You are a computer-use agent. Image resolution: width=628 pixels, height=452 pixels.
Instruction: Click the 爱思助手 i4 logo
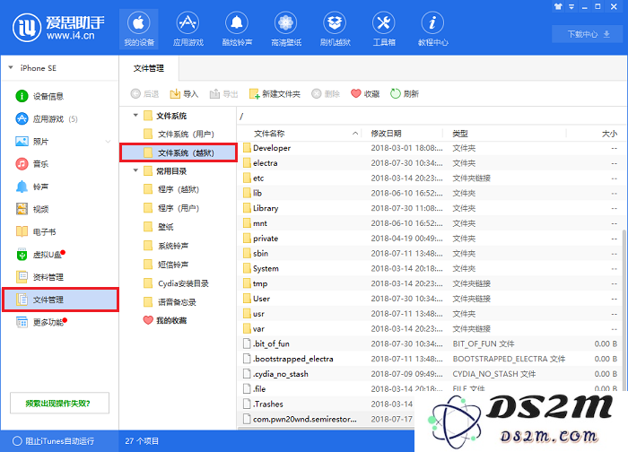59,28
